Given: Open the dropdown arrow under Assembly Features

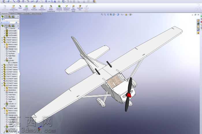Looking at the screenshot, I should tap(59, 11).
